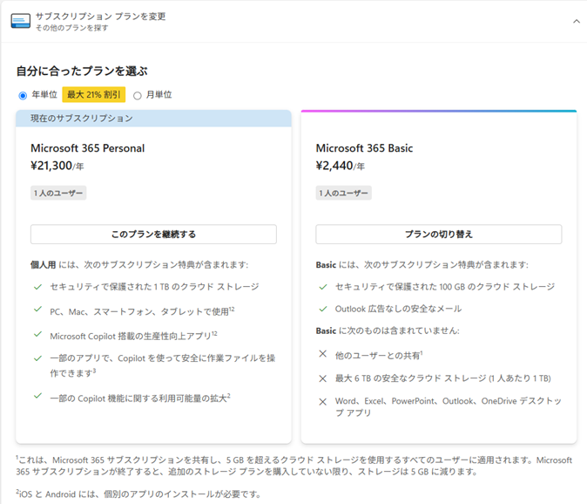The image size is (587, 504).
Task: Click the text 最大 6 TB の安全なクラウド ストレージ
Action: tap(443, 378)
